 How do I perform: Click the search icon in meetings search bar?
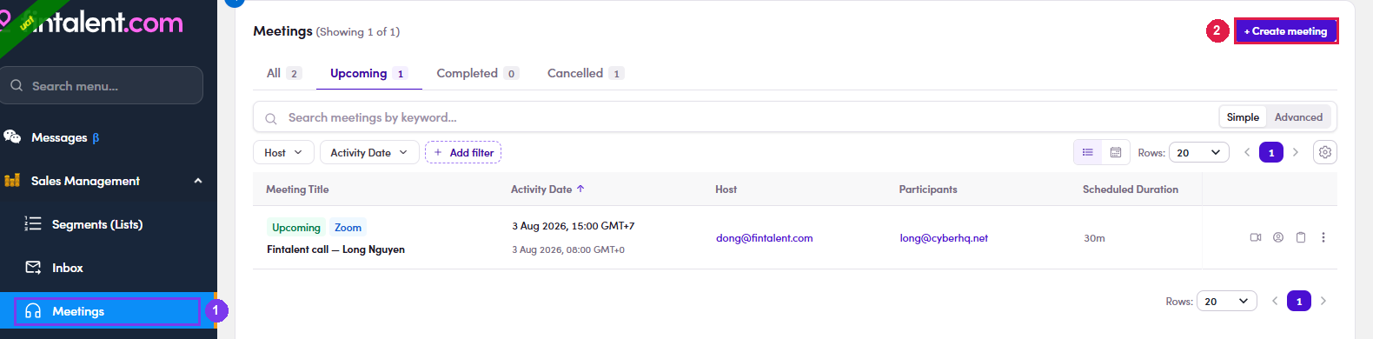click(x=271, y=118)
